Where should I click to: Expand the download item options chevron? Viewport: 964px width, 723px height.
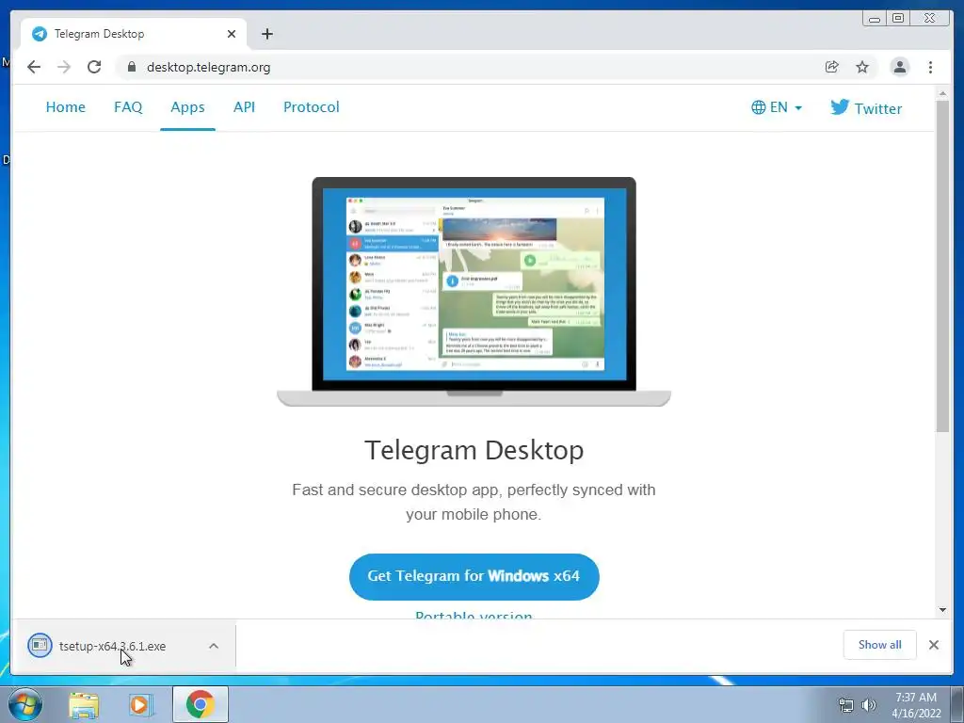point(214,646)
